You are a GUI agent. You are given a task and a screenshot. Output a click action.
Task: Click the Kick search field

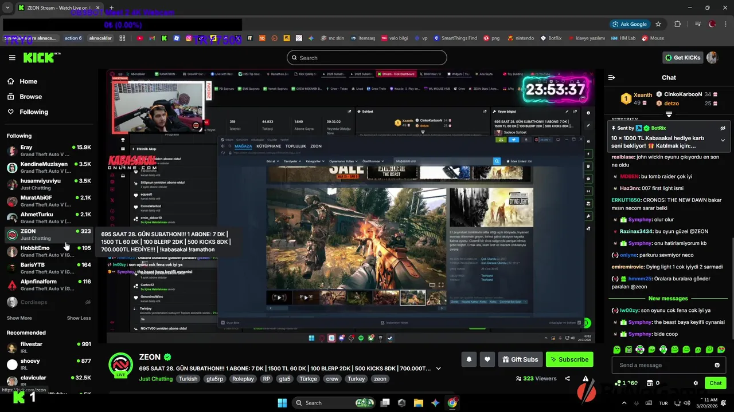click(x=367, y=58)
